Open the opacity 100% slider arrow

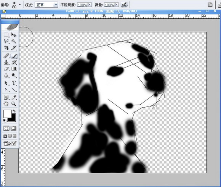(x=90, y=5)
